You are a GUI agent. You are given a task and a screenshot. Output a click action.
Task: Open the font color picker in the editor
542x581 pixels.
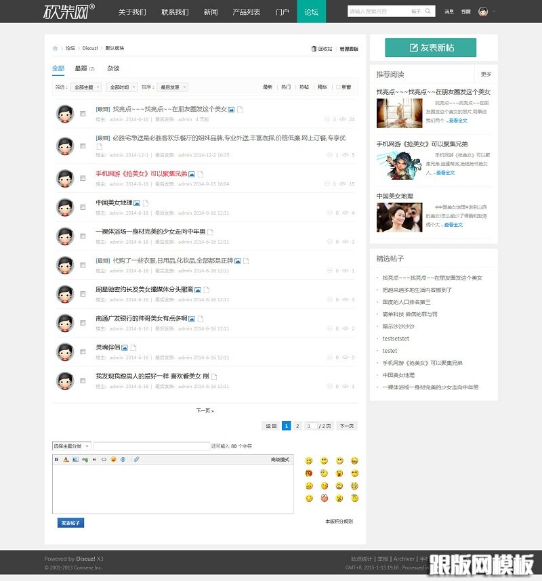coord(66,460)
